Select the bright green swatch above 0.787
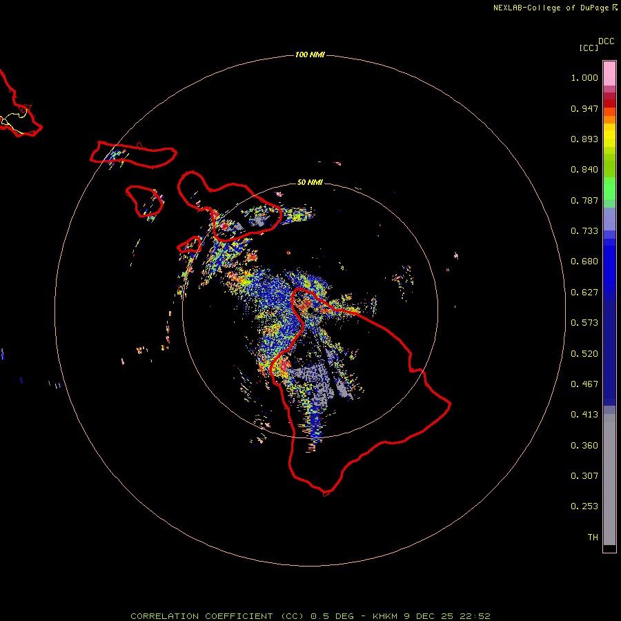 609,188
